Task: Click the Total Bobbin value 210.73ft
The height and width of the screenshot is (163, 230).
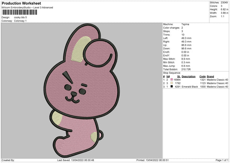Action: click(x=186, y=69)
